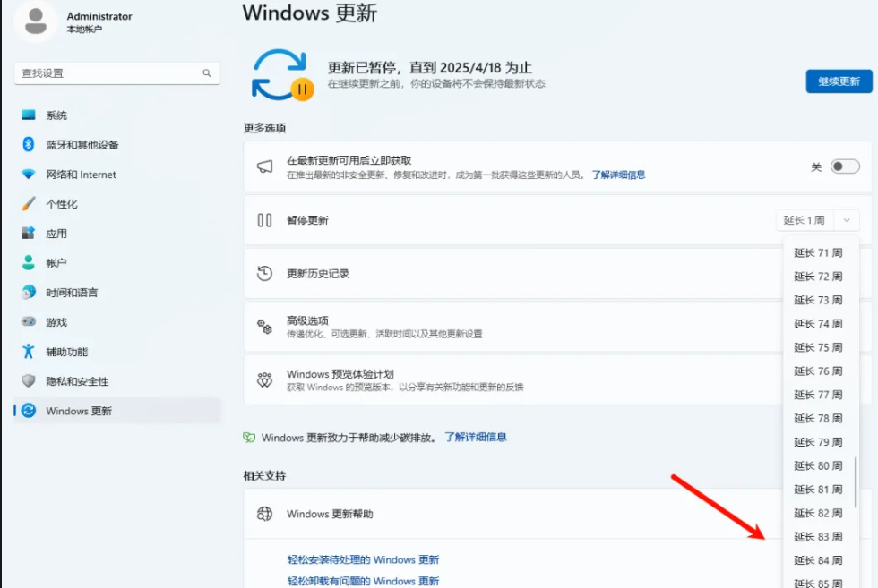Click the Insider Program hearts icon
Screen dimensions: 878x588
[265, 379]
